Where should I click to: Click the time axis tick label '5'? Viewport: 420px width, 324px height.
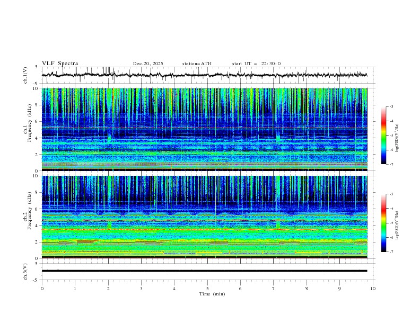[x=207, y=289]
